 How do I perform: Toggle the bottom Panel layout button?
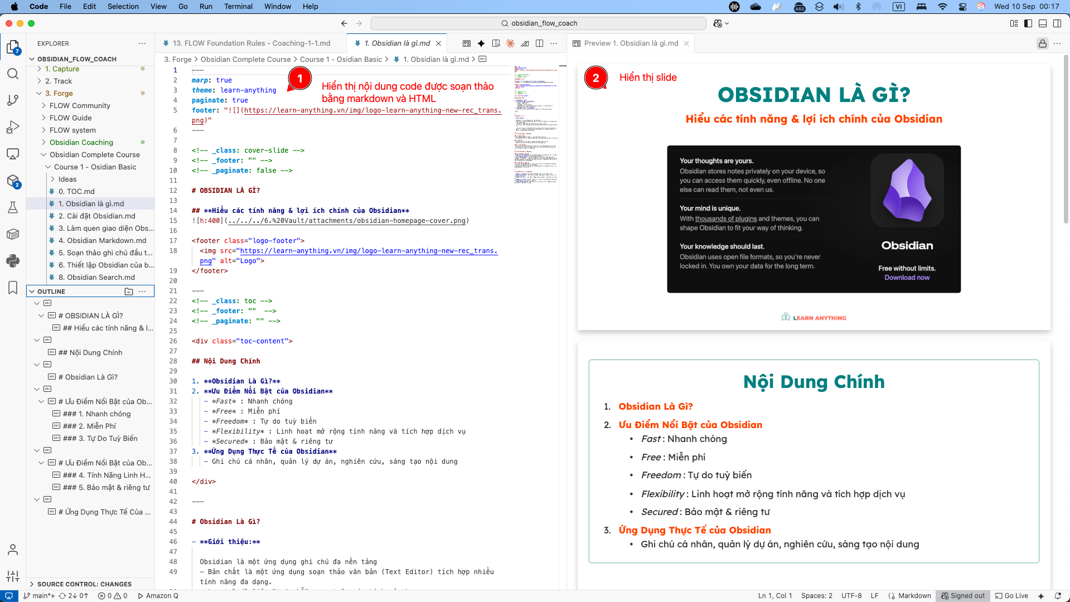(1043, 23)
